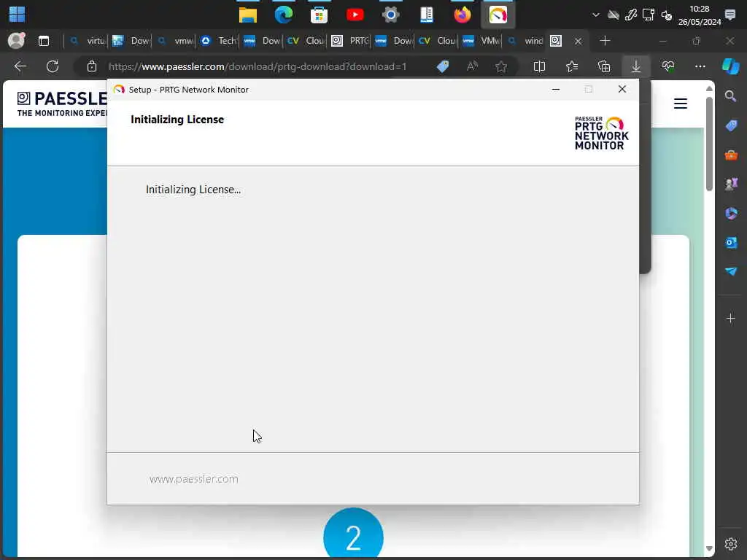Viewport: 747px width, 560px height.
Task: Open sidebar Shopping tag icon
Action: pyautogui.click(x=731, y=125)
